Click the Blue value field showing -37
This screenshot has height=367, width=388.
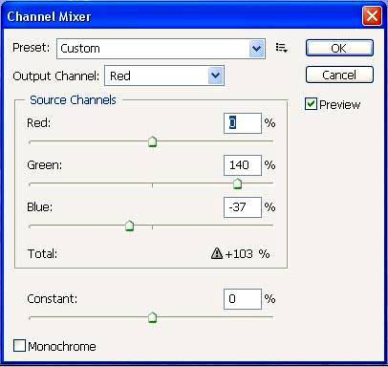243,207
